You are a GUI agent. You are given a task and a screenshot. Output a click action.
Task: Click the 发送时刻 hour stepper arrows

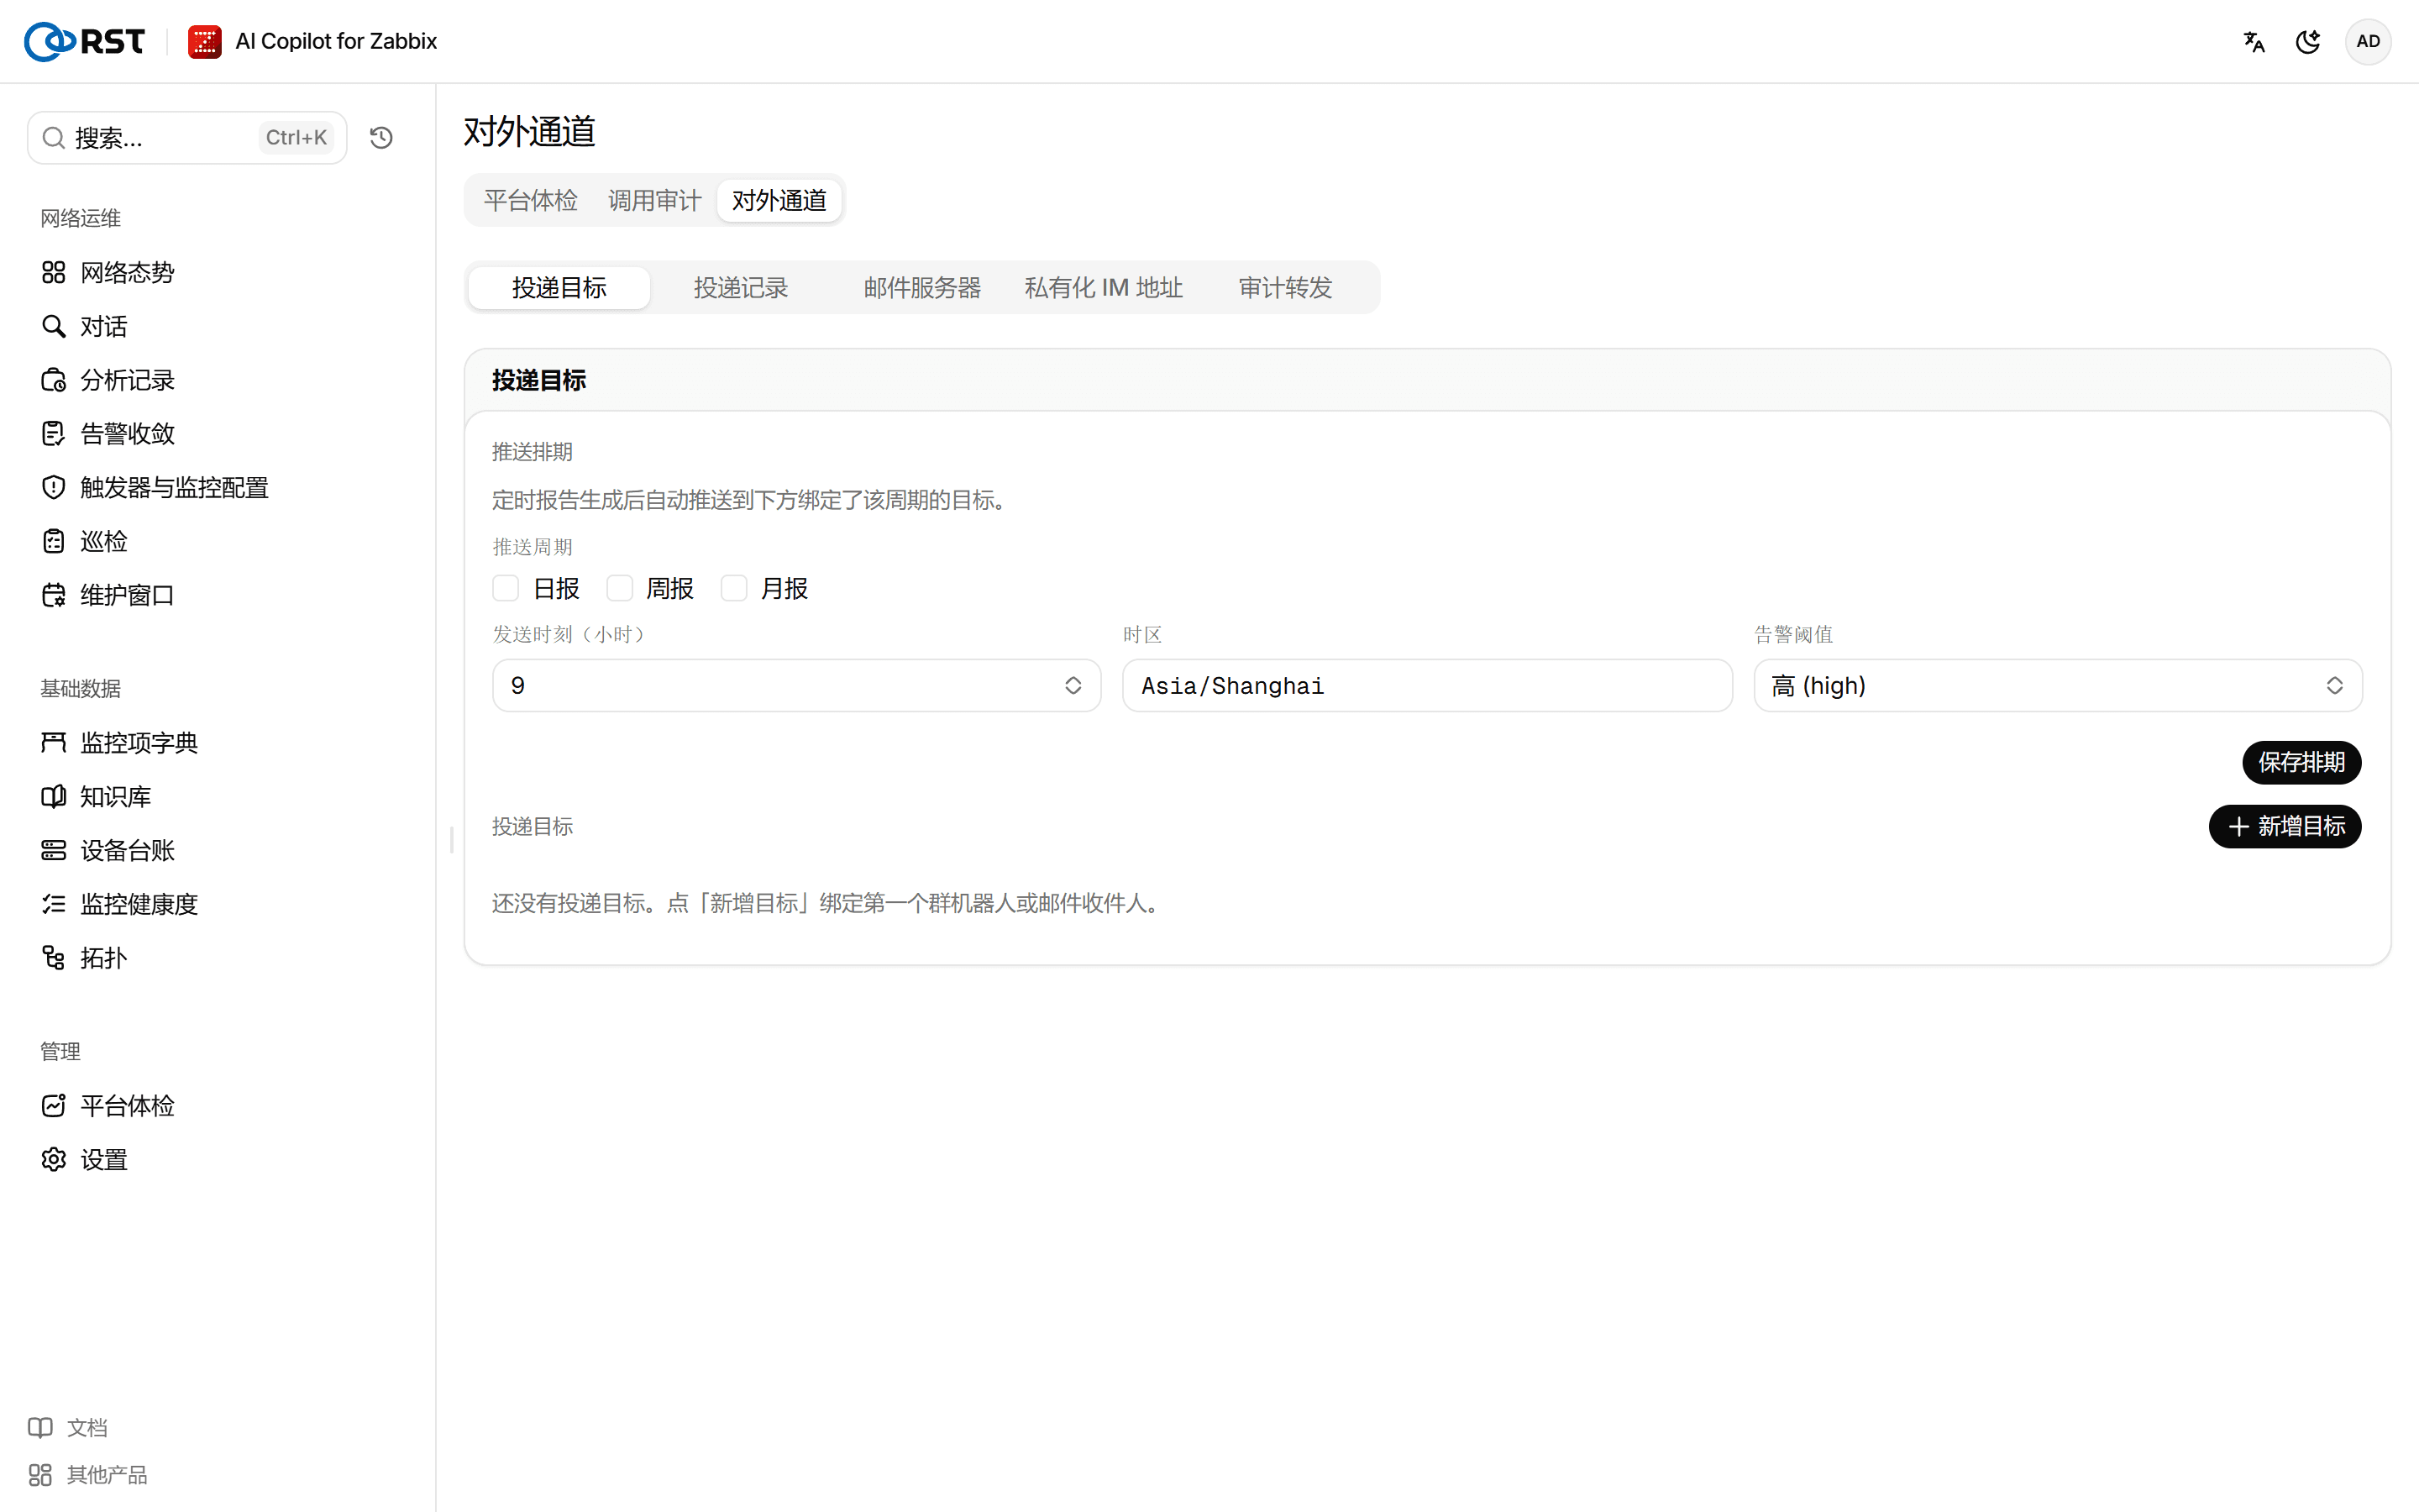click(1073, 685)
